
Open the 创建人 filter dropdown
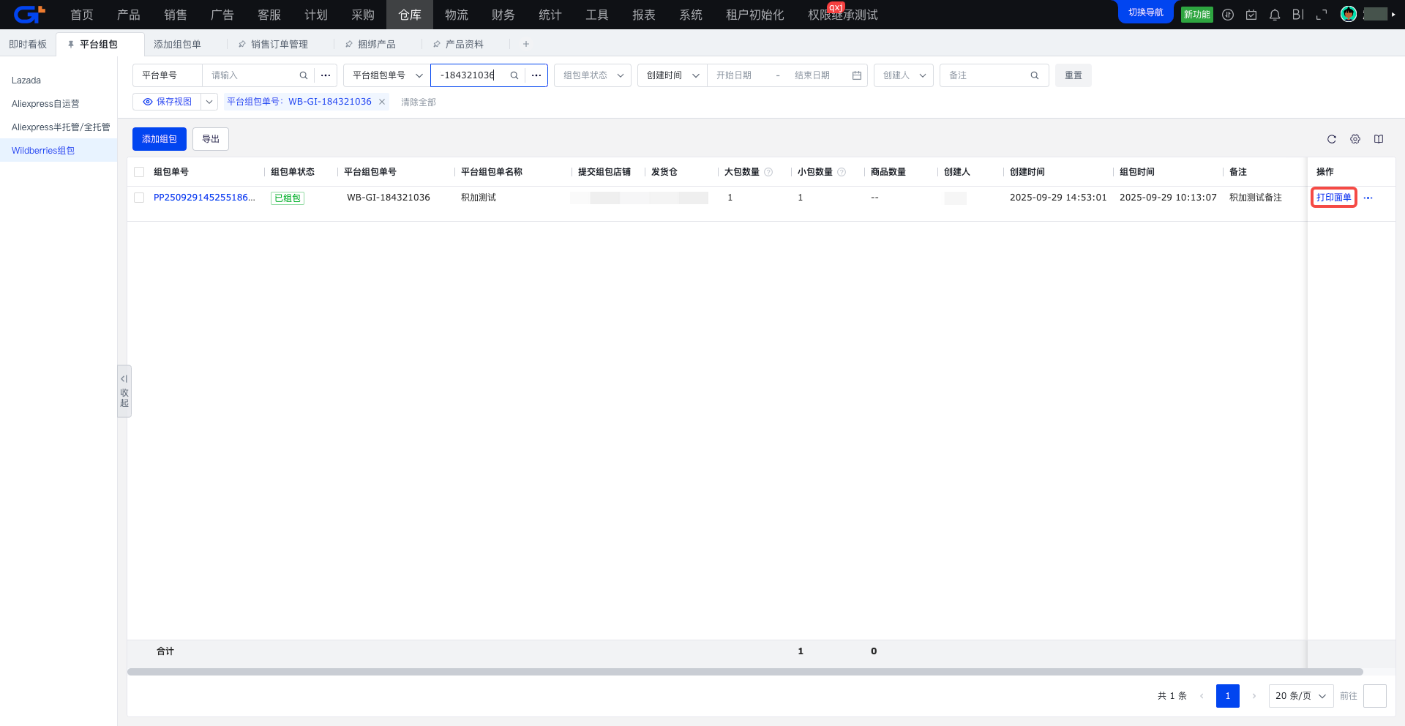904,75
